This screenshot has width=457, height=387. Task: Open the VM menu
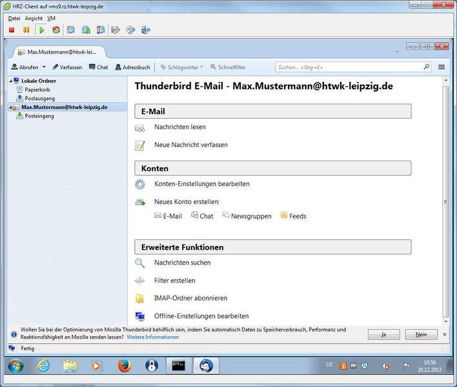pyautogui.click(x=51, y=18)
